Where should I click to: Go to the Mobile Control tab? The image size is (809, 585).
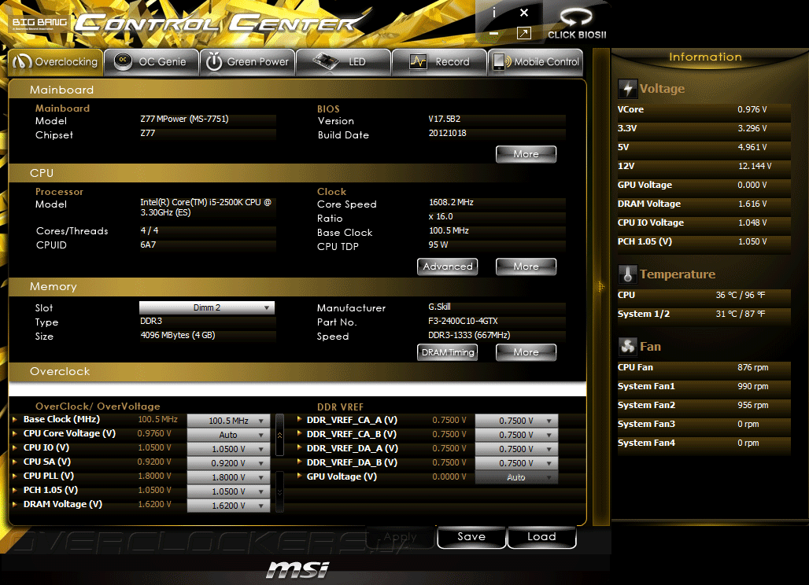(x=536, y=62)
